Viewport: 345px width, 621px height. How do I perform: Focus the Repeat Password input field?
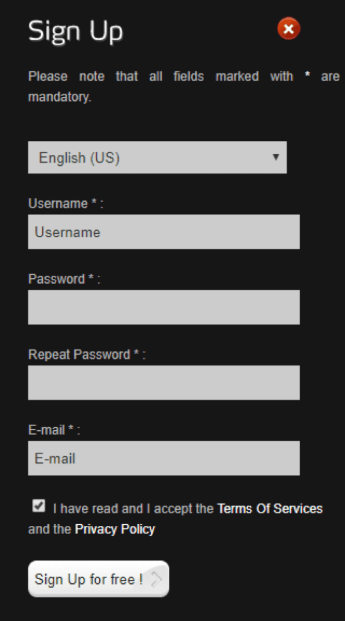(x=164, y=383)
